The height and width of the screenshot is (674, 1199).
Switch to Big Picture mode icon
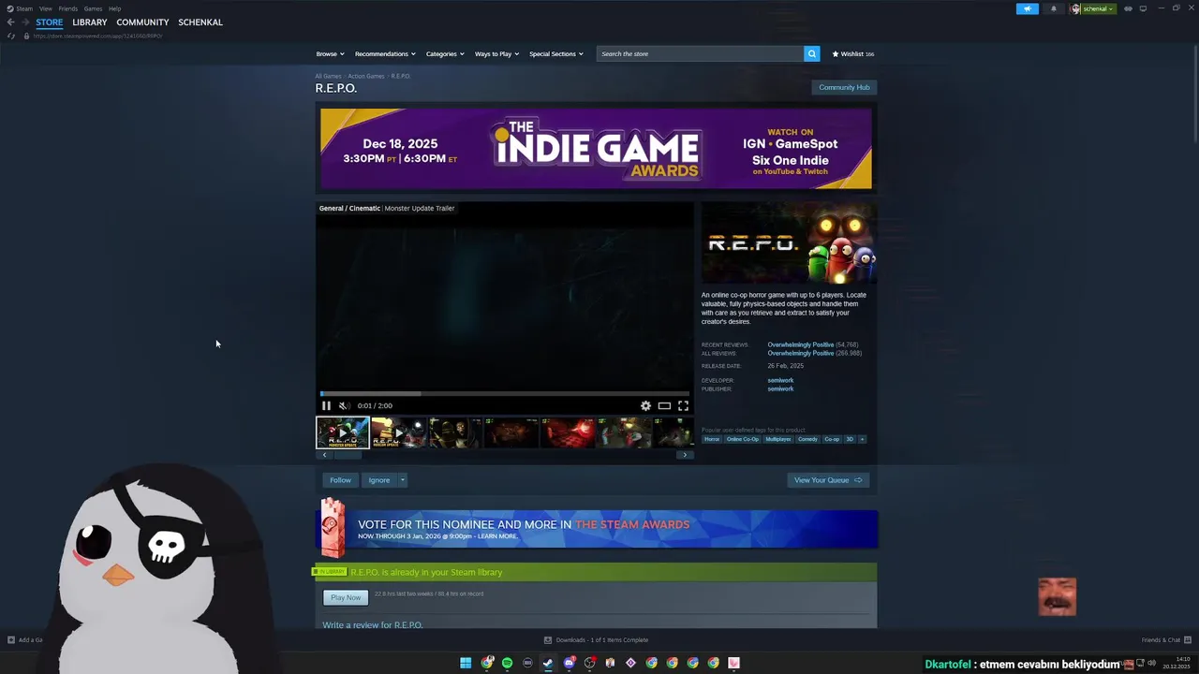point(1143,8)
